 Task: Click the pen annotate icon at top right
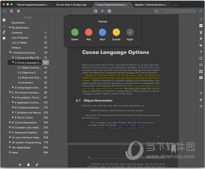[200, 11]
